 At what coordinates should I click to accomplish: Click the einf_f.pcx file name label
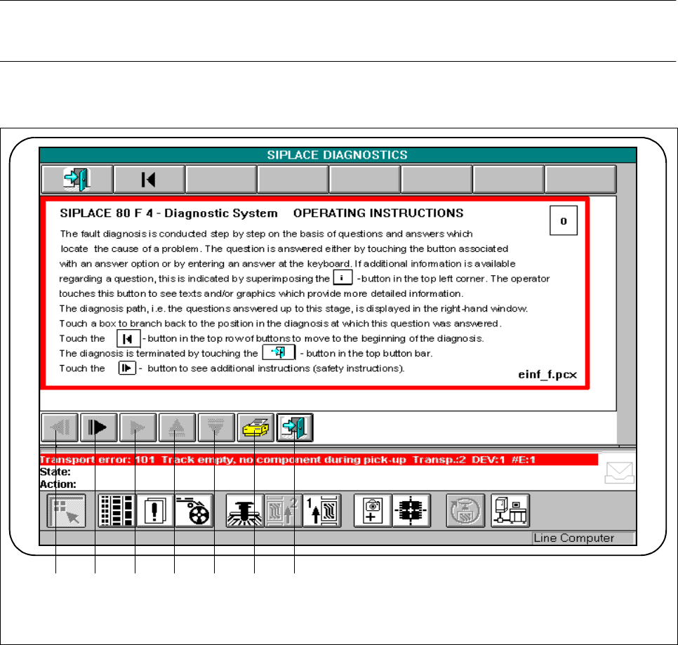547,374
